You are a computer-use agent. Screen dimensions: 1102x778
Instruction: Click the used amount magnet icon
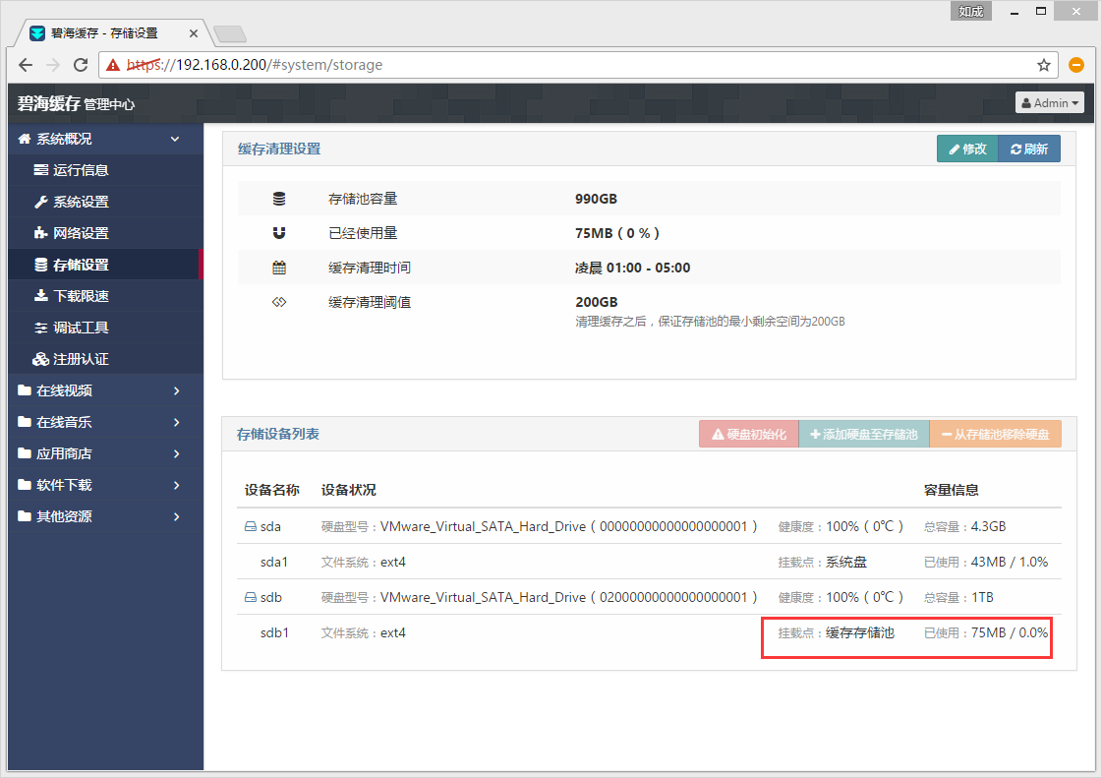[279, 233]
